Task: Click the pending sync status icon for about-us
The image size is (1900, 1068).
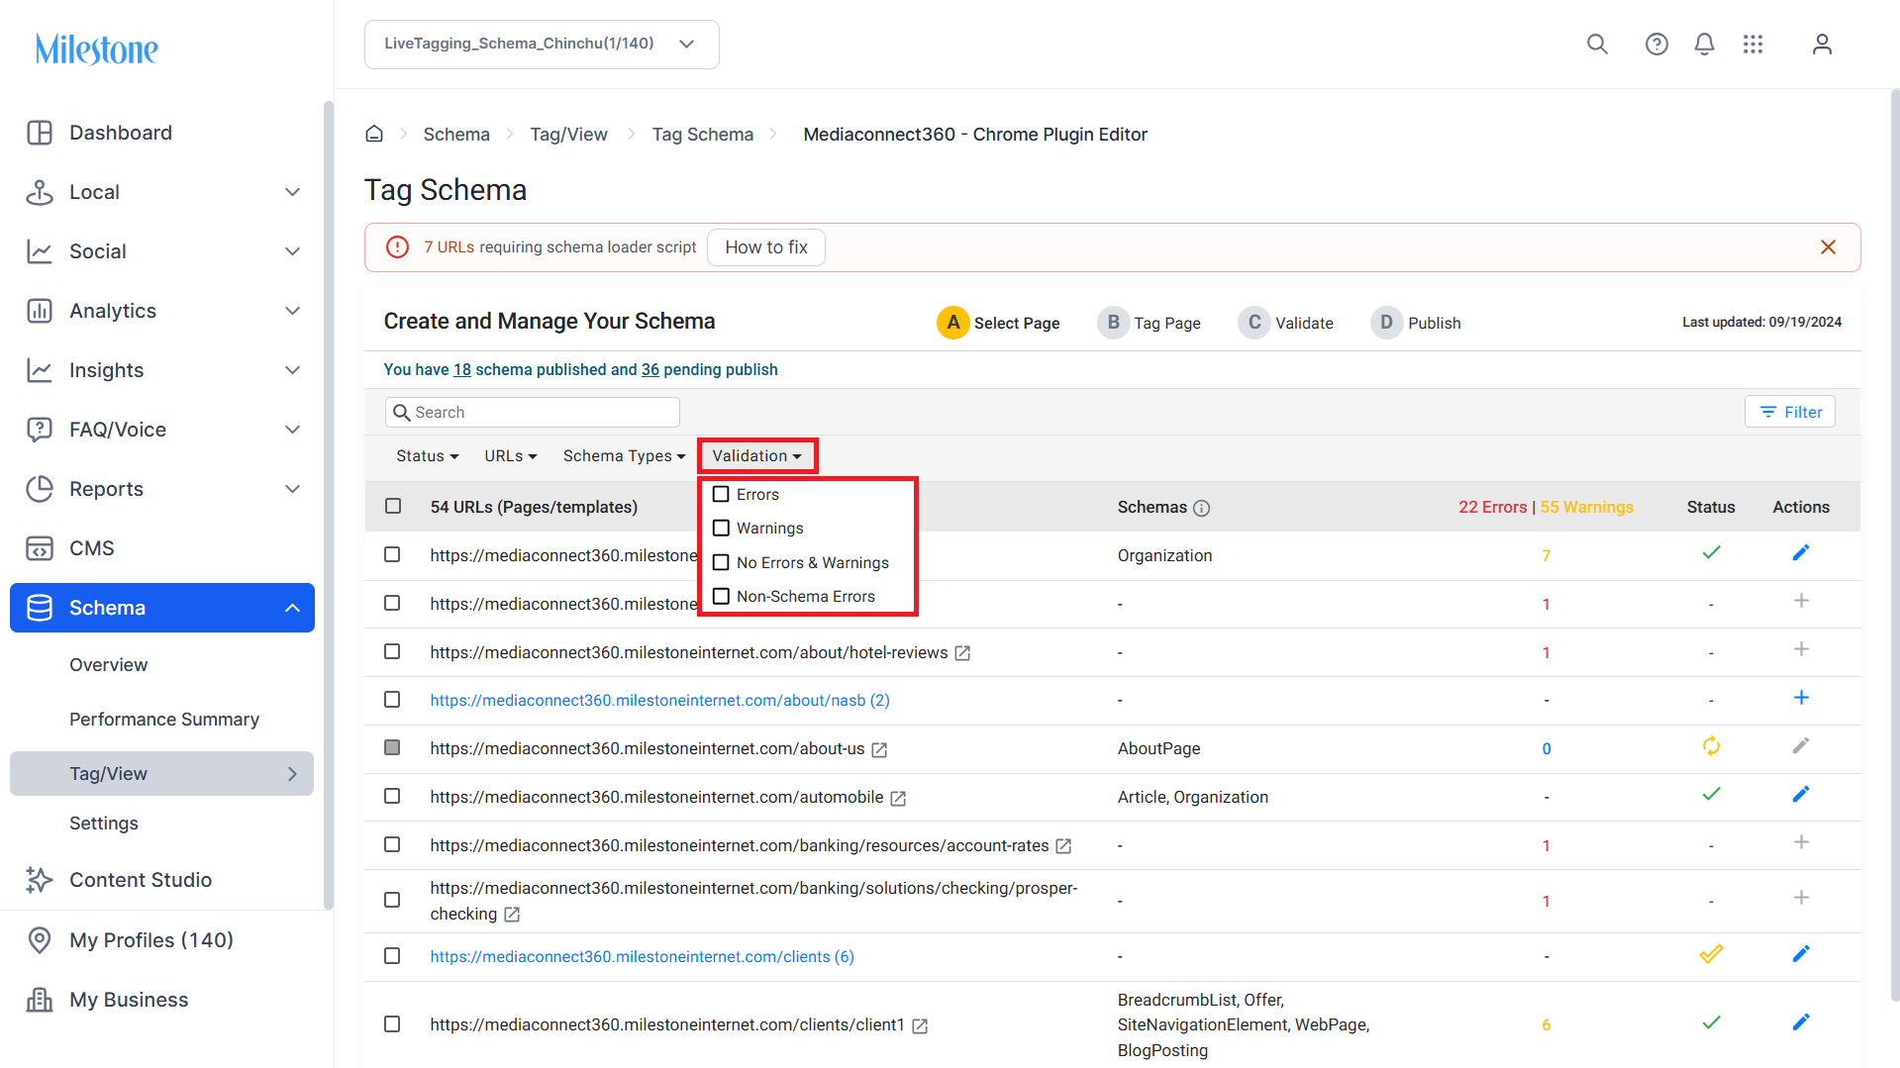Action: click(x=1711, y=746)
